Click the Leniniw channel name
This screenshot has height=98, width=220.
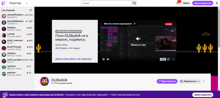11,34
